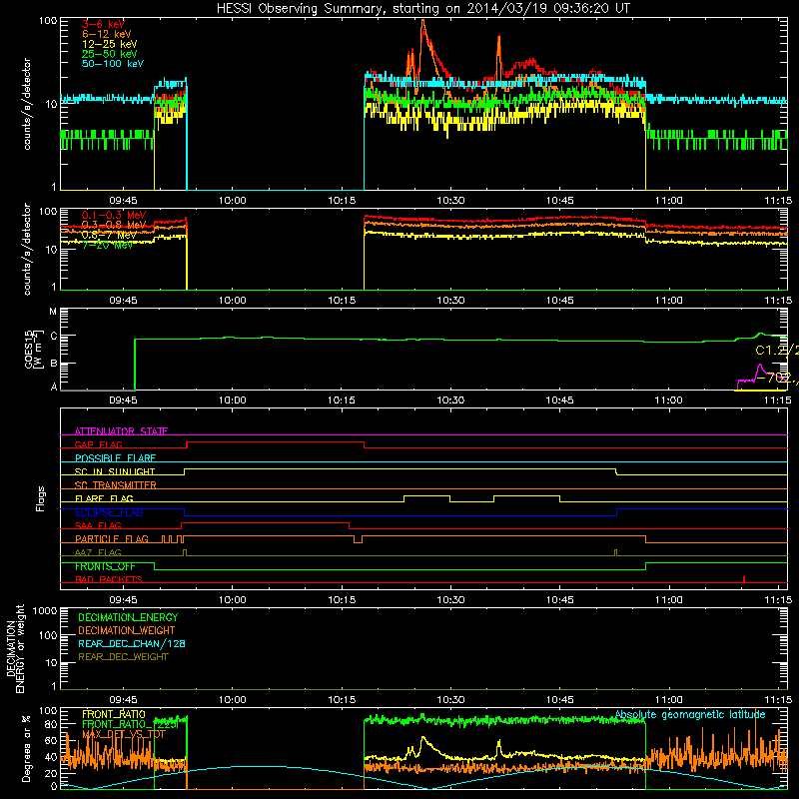
Task: Click the DECIMATION ENERGY or weight axis label
Action: pos(15,648)
